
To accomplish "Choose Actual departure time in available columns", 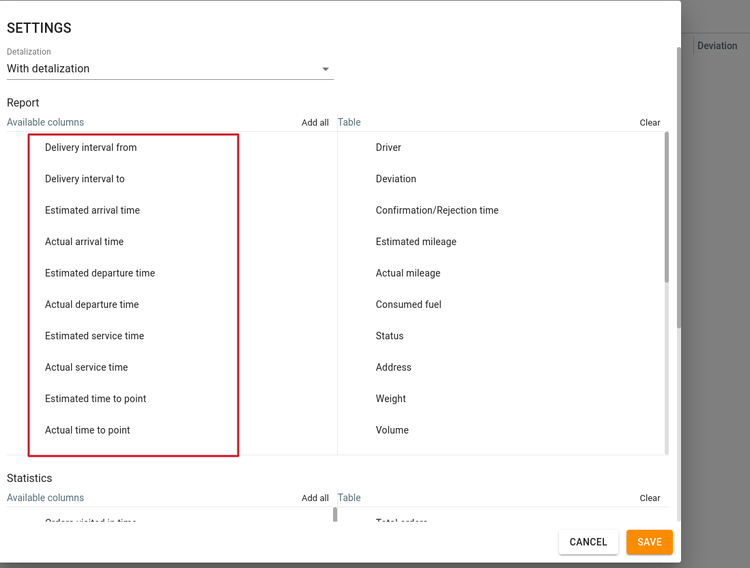I will (91, 304).
